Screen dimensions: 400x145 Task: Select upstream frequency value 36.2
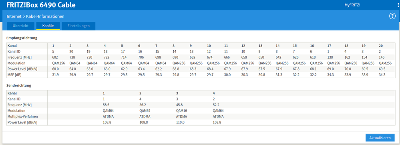point(143,105)
